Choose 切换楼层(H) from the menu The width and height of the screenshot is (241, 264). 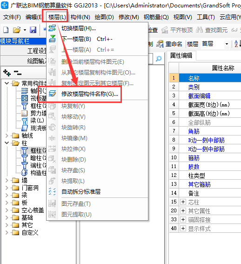point(79,28)
